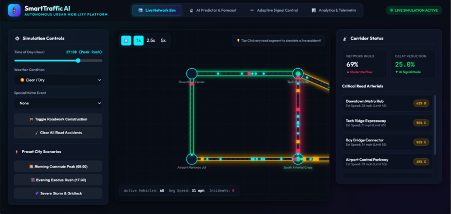Click the AI Predictor tab icon

pos(191,11)
